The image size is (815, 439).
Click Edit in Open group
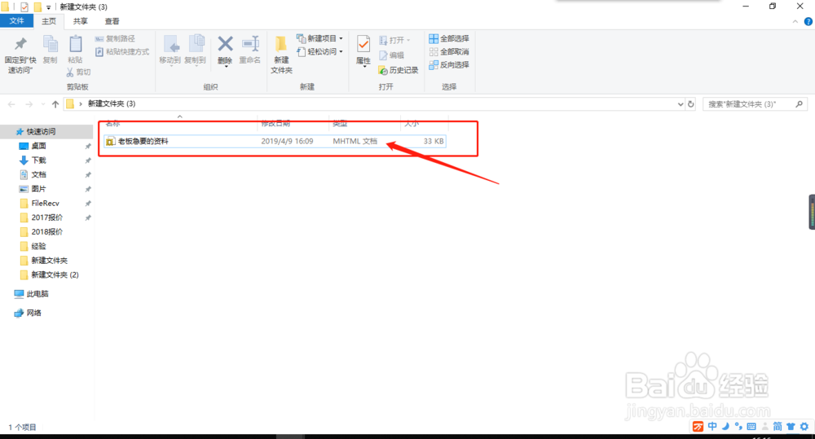[391, 55]
